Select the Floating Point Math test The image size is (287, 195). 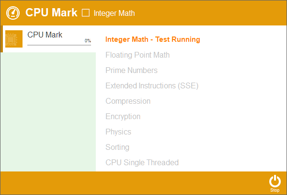[138, 55]
